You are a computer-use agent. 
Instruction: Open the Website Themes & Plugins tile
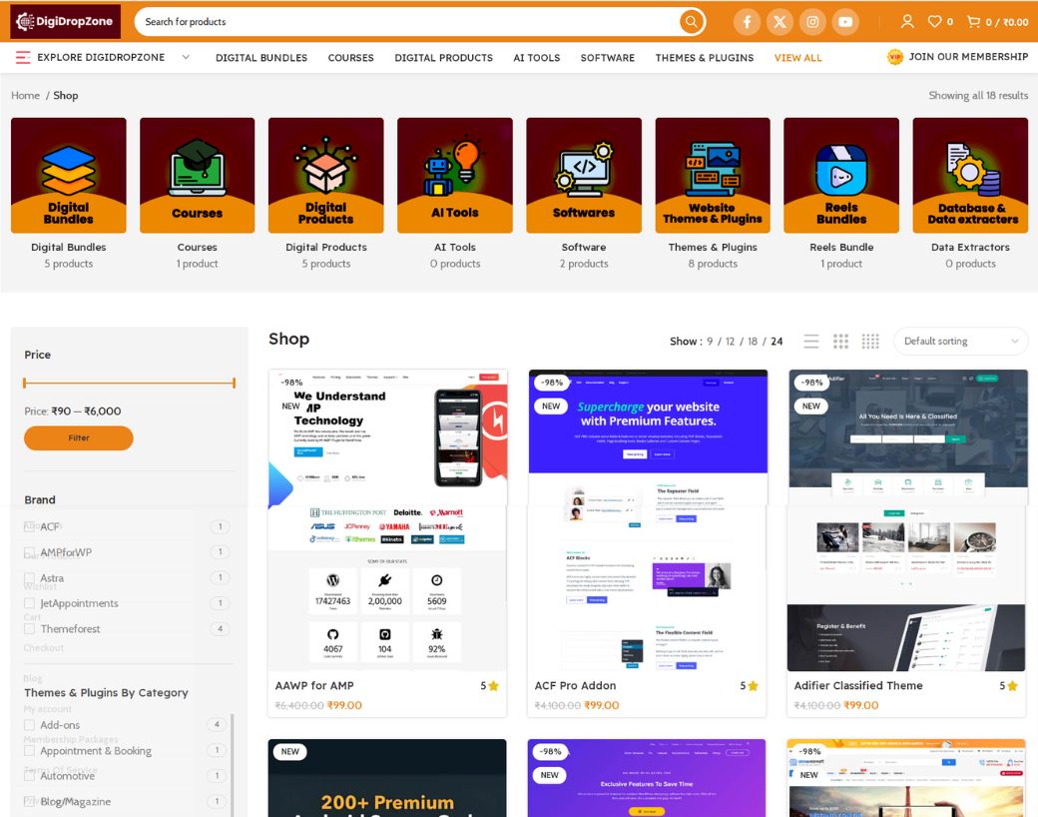713,176
